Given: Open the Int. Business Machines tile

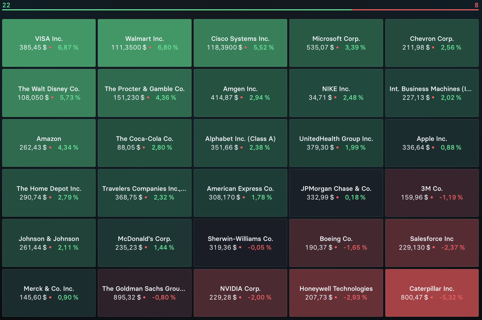Looking at the screenshot, I should click(432, 93).
